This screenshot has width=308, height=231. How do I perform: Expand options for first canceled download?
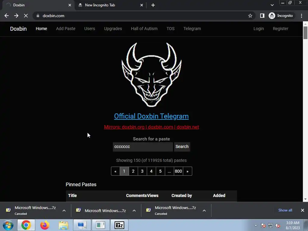pos(64,211)
